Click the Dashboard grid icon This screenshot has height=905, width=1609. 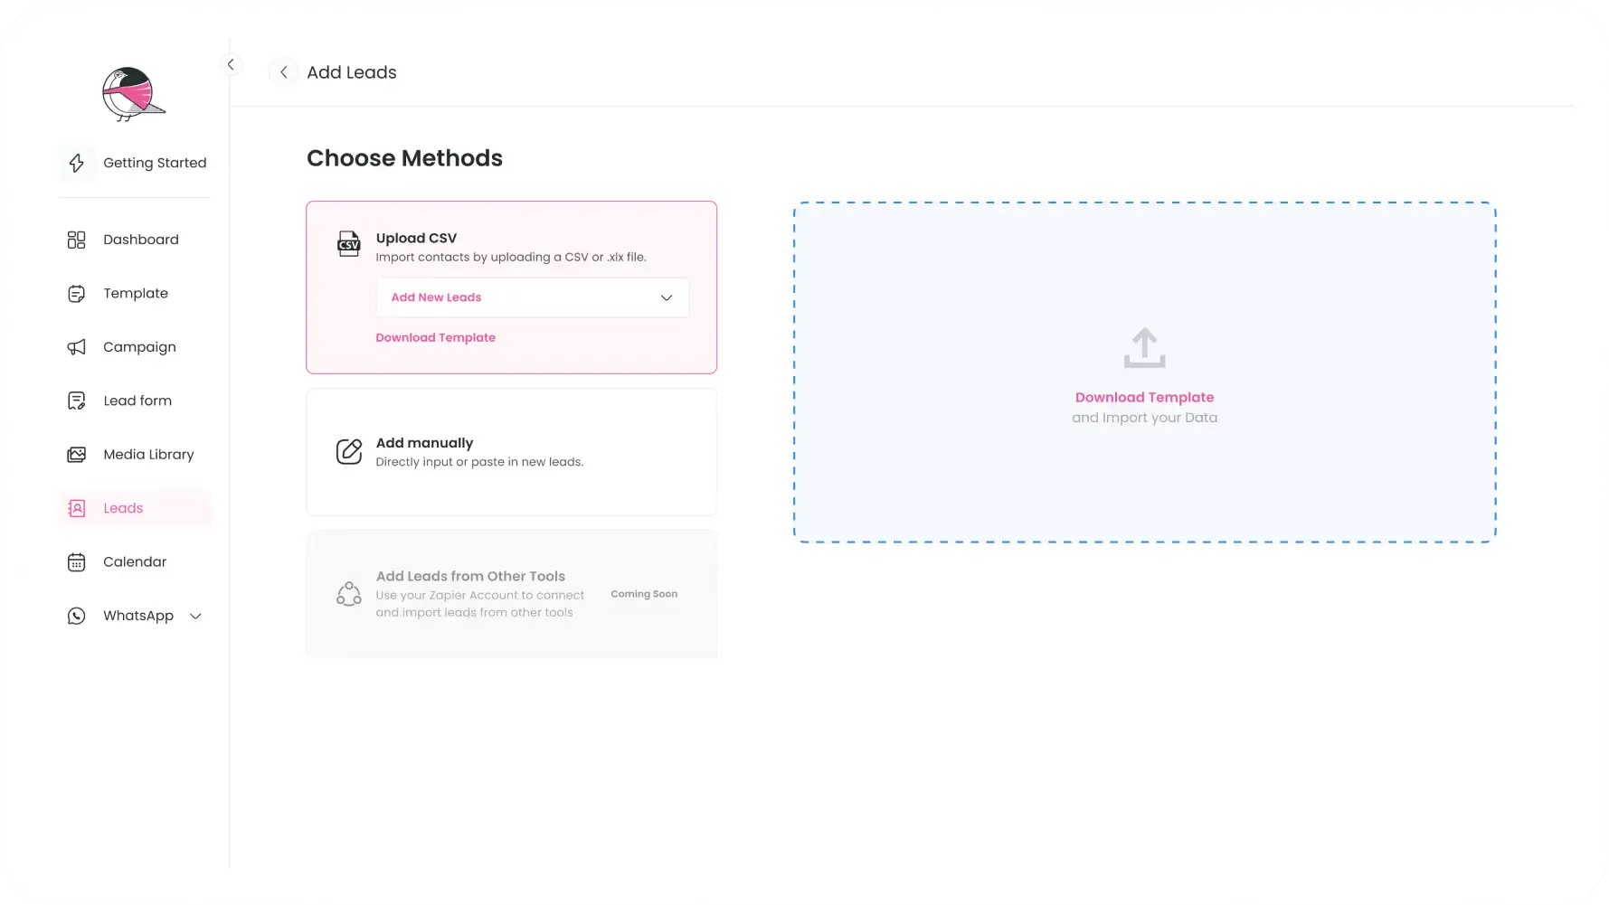(x=77, y=240)
